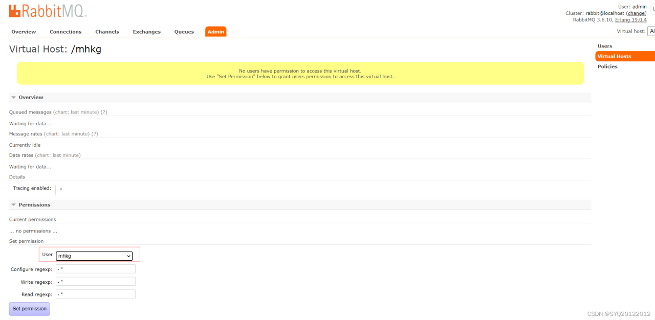Change Message rates chart range

[67, 134]
